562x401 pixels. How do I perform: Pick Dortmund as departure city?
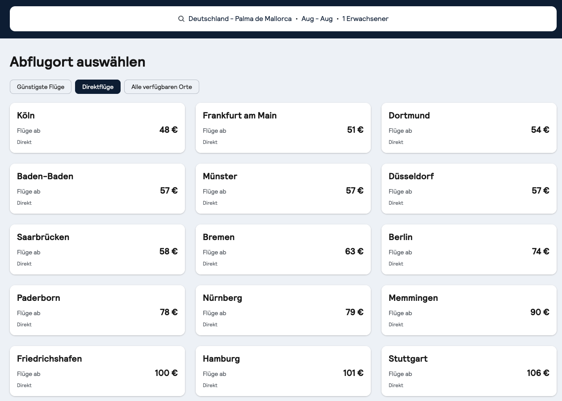click(469, 128)
